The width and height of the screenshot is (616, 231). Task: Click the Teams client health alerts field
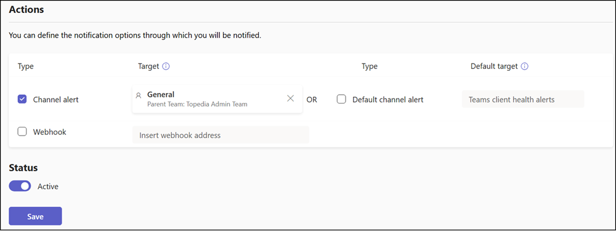point(523,99)
